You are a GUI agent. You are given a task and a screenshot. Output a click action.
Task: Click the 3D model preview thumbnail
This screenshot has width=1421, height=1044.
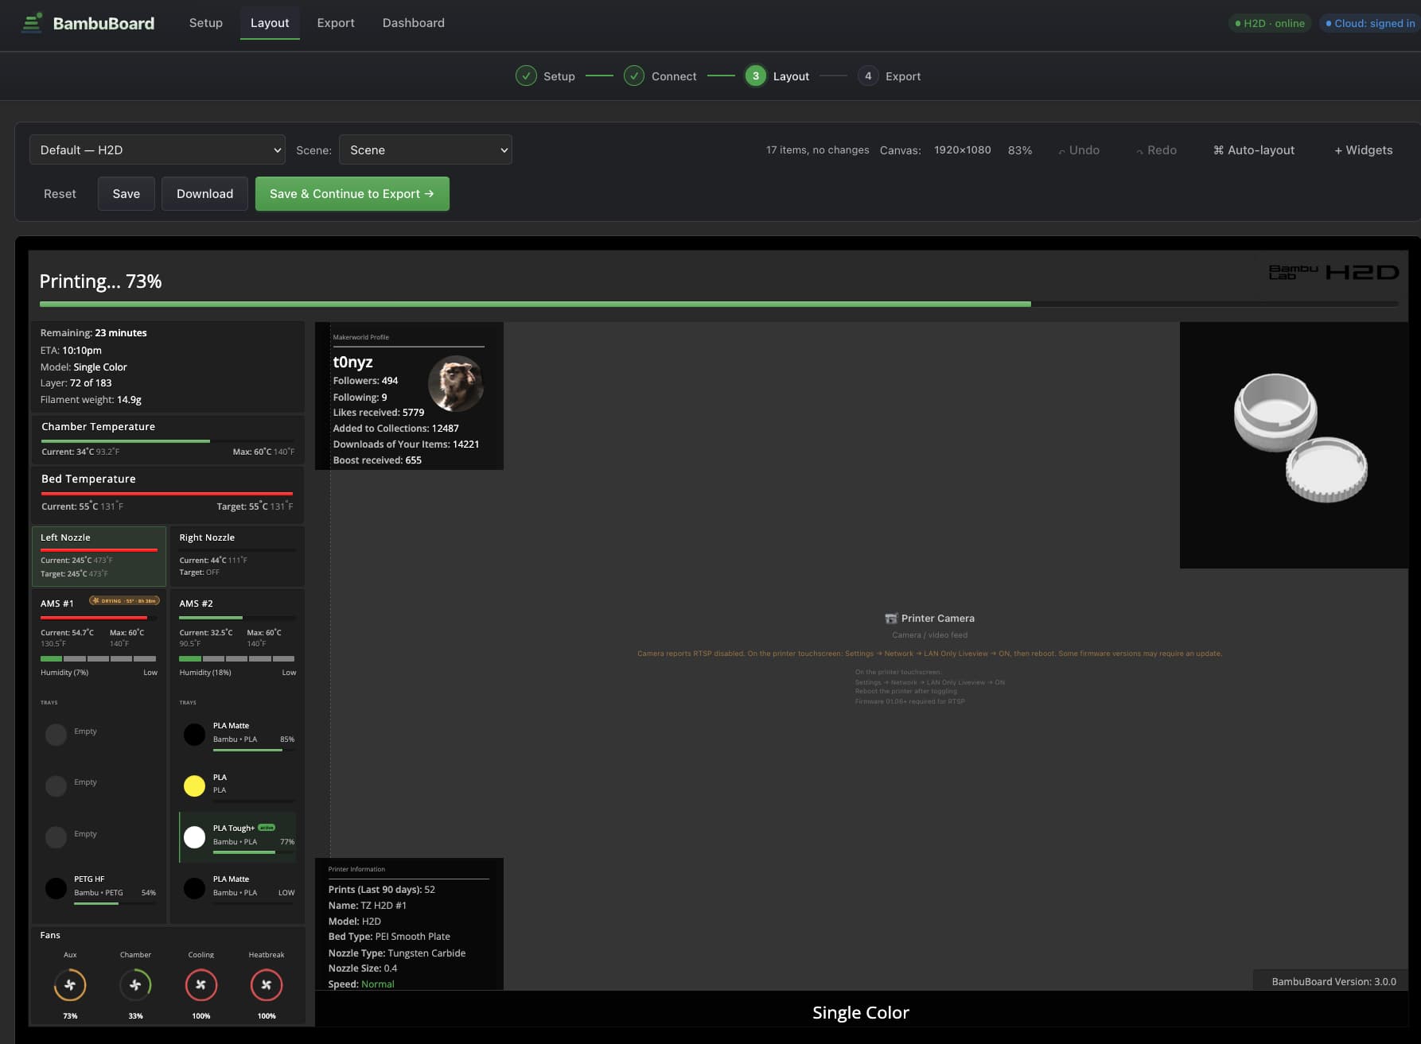tap(1294, 445)
